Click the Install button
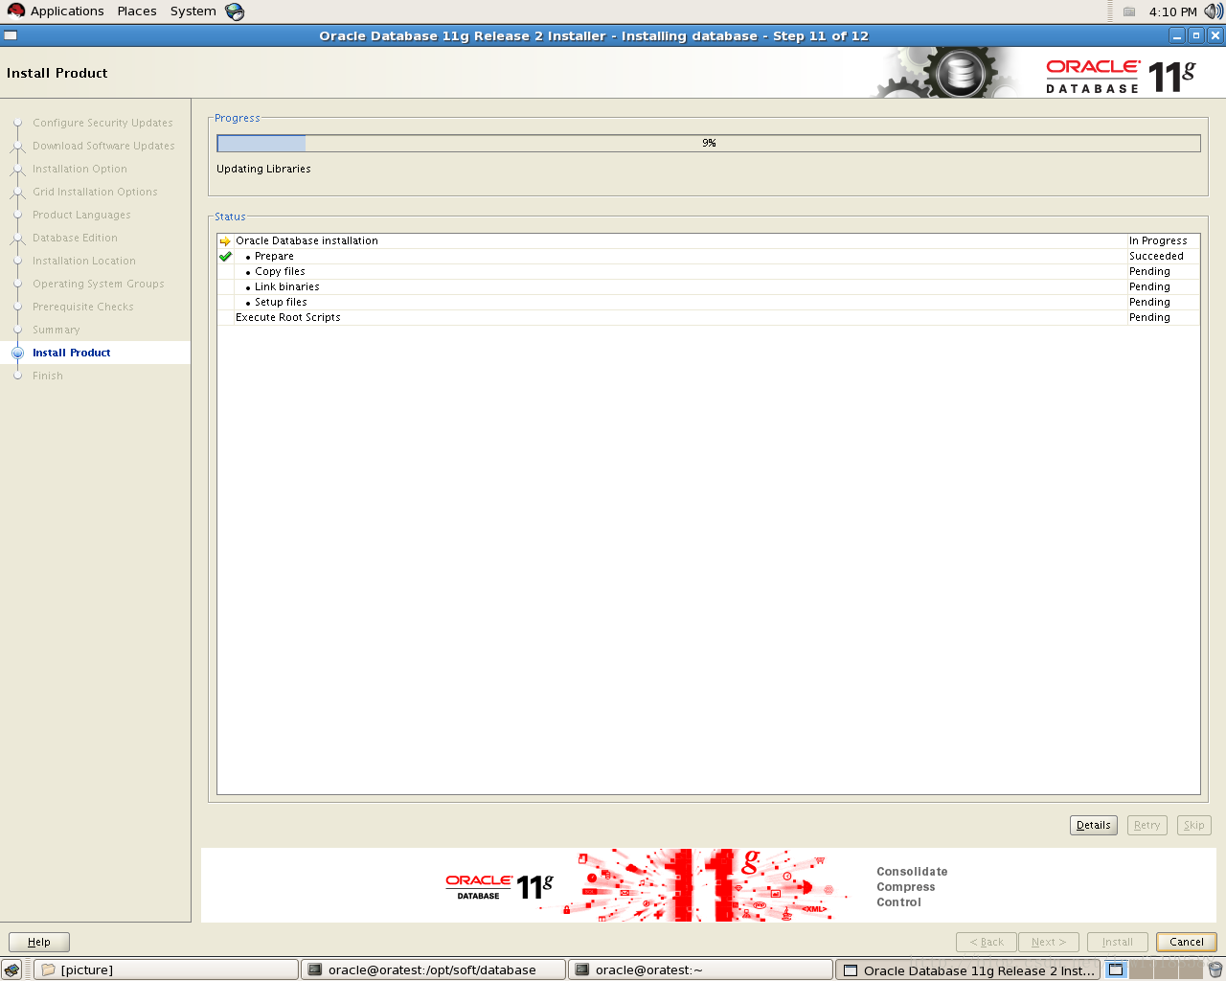 tap(1117, 942)
